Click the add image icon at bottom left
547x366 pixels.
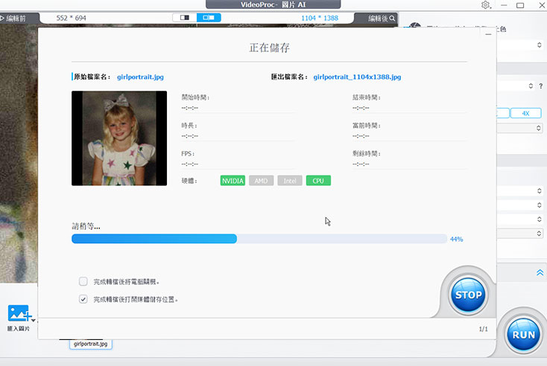19,313
